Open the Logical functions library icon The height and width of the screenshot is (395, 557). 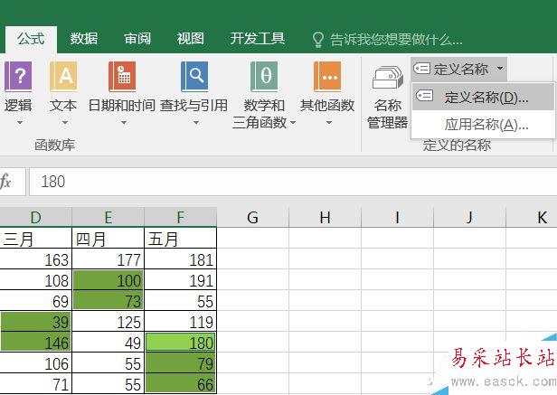pyautogui.click(x=17, y=77)
